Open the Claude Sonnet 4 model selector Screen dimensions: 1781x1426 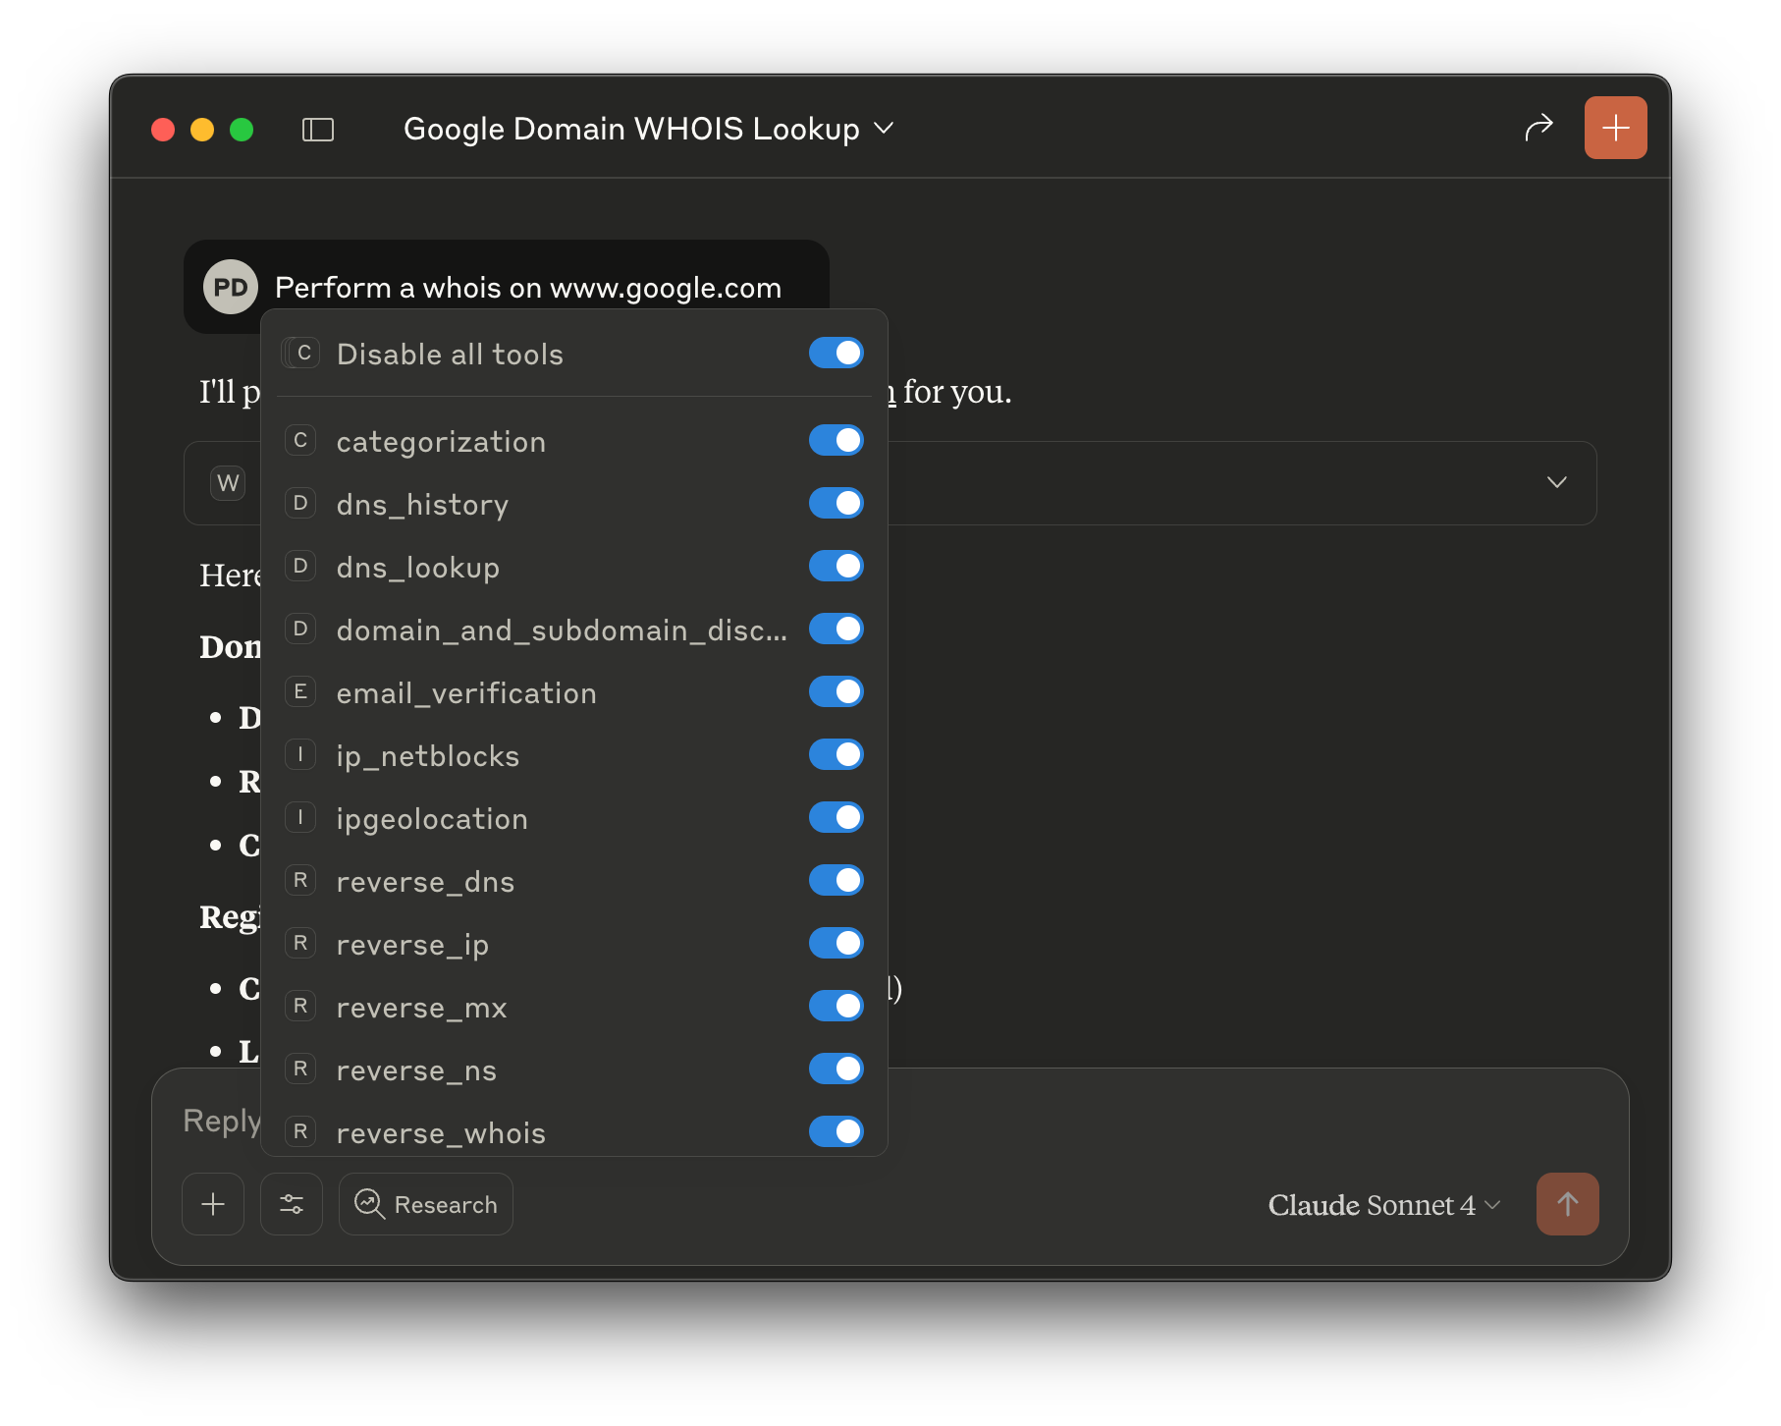pyautogui.click(x=1383, y=1204)
